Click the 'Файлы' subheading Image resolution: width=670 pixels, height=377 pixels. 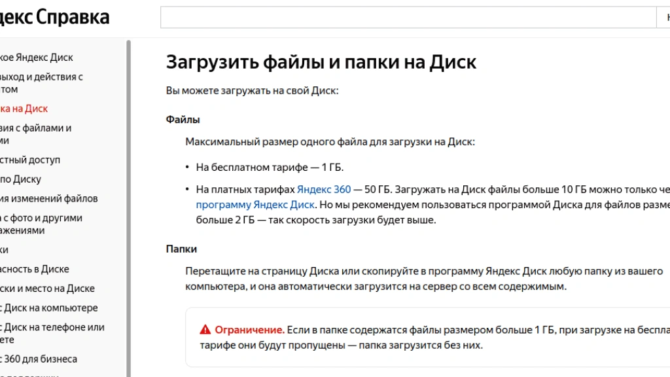tap(183, 119)
